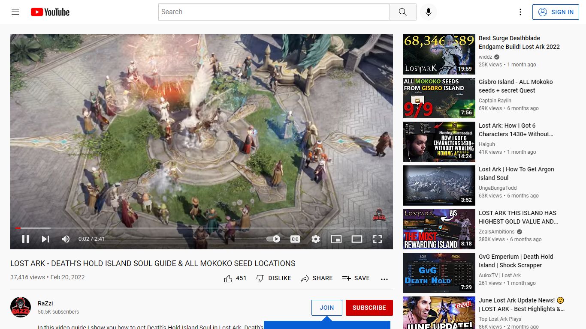Open 'Best Surge Deathblade Endgame Build' title

tap(519, 42)
